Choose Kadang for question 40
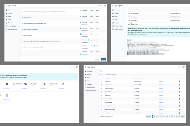The height and width of the screenshot is (126, 190). (89, 39)
